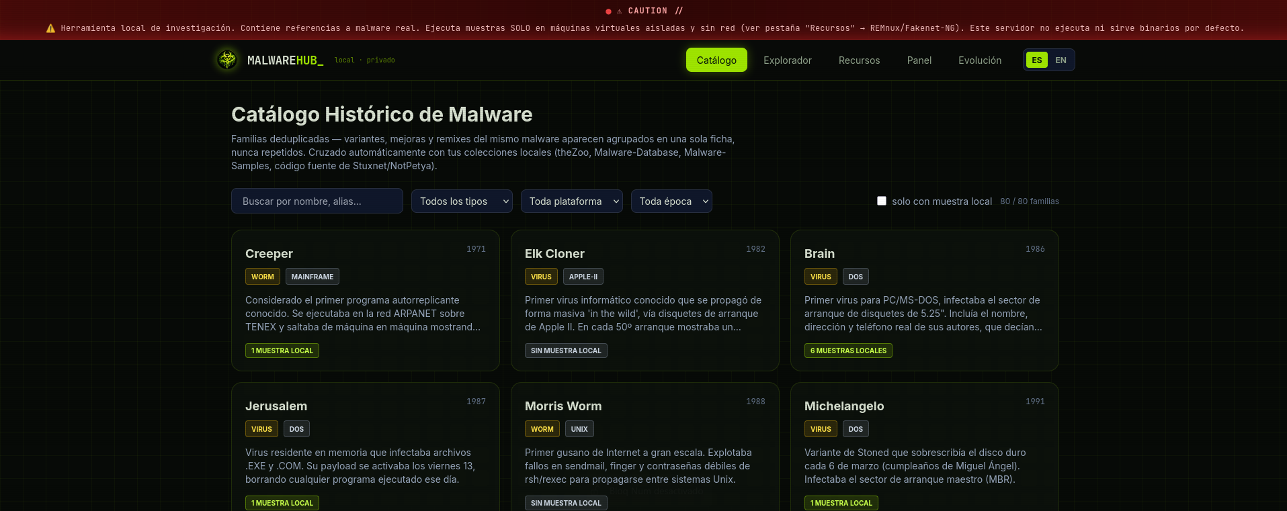
Task: Click the WORM tag on Creeper card
Action: (263, 277)
